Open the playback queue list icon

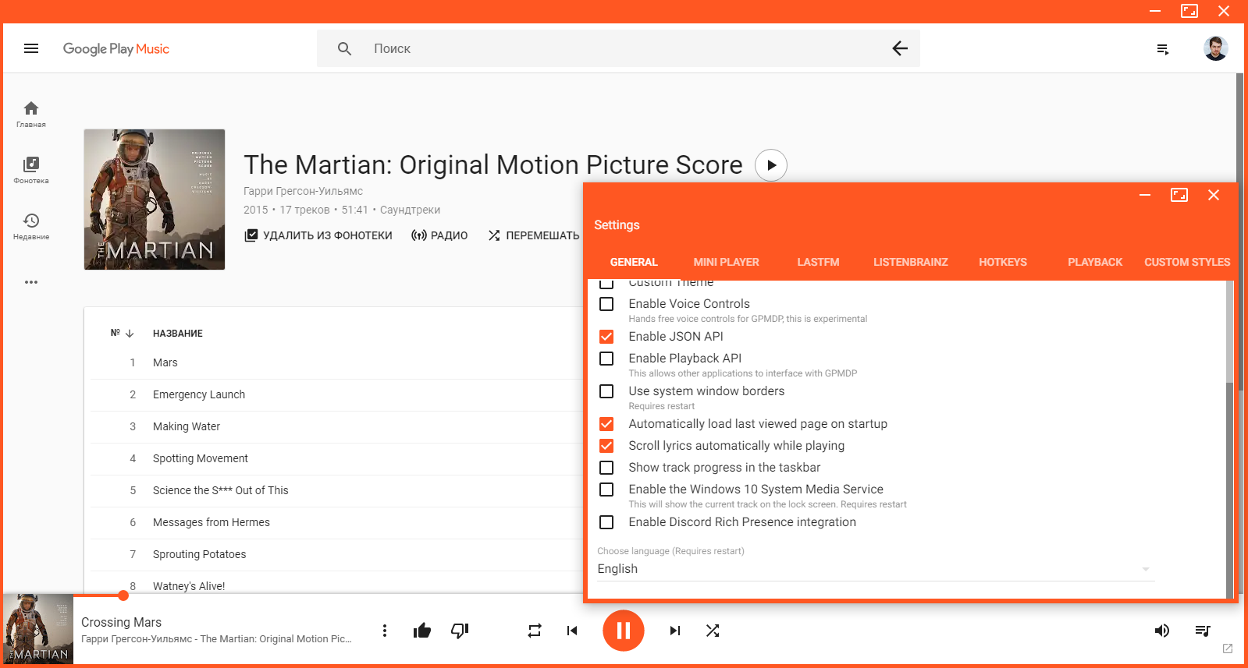[x=1203, y=631]
